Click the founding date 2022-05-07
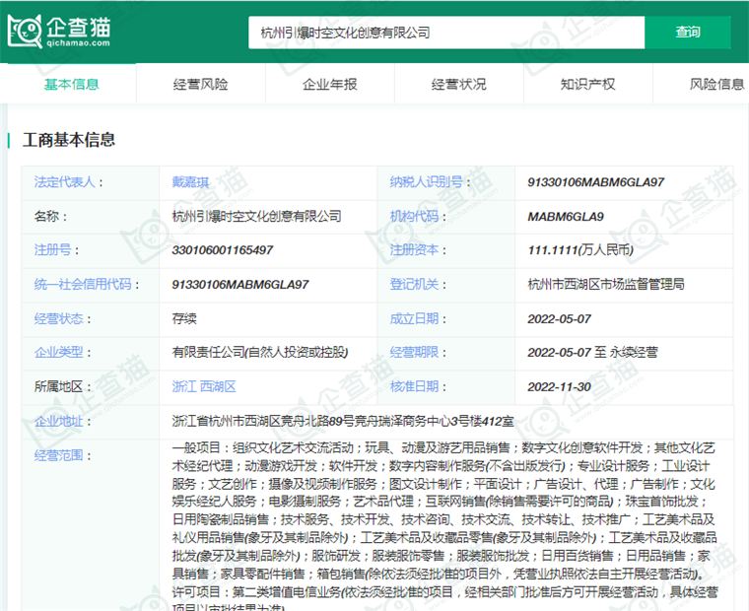749x611 pixels. pos(560,318)
